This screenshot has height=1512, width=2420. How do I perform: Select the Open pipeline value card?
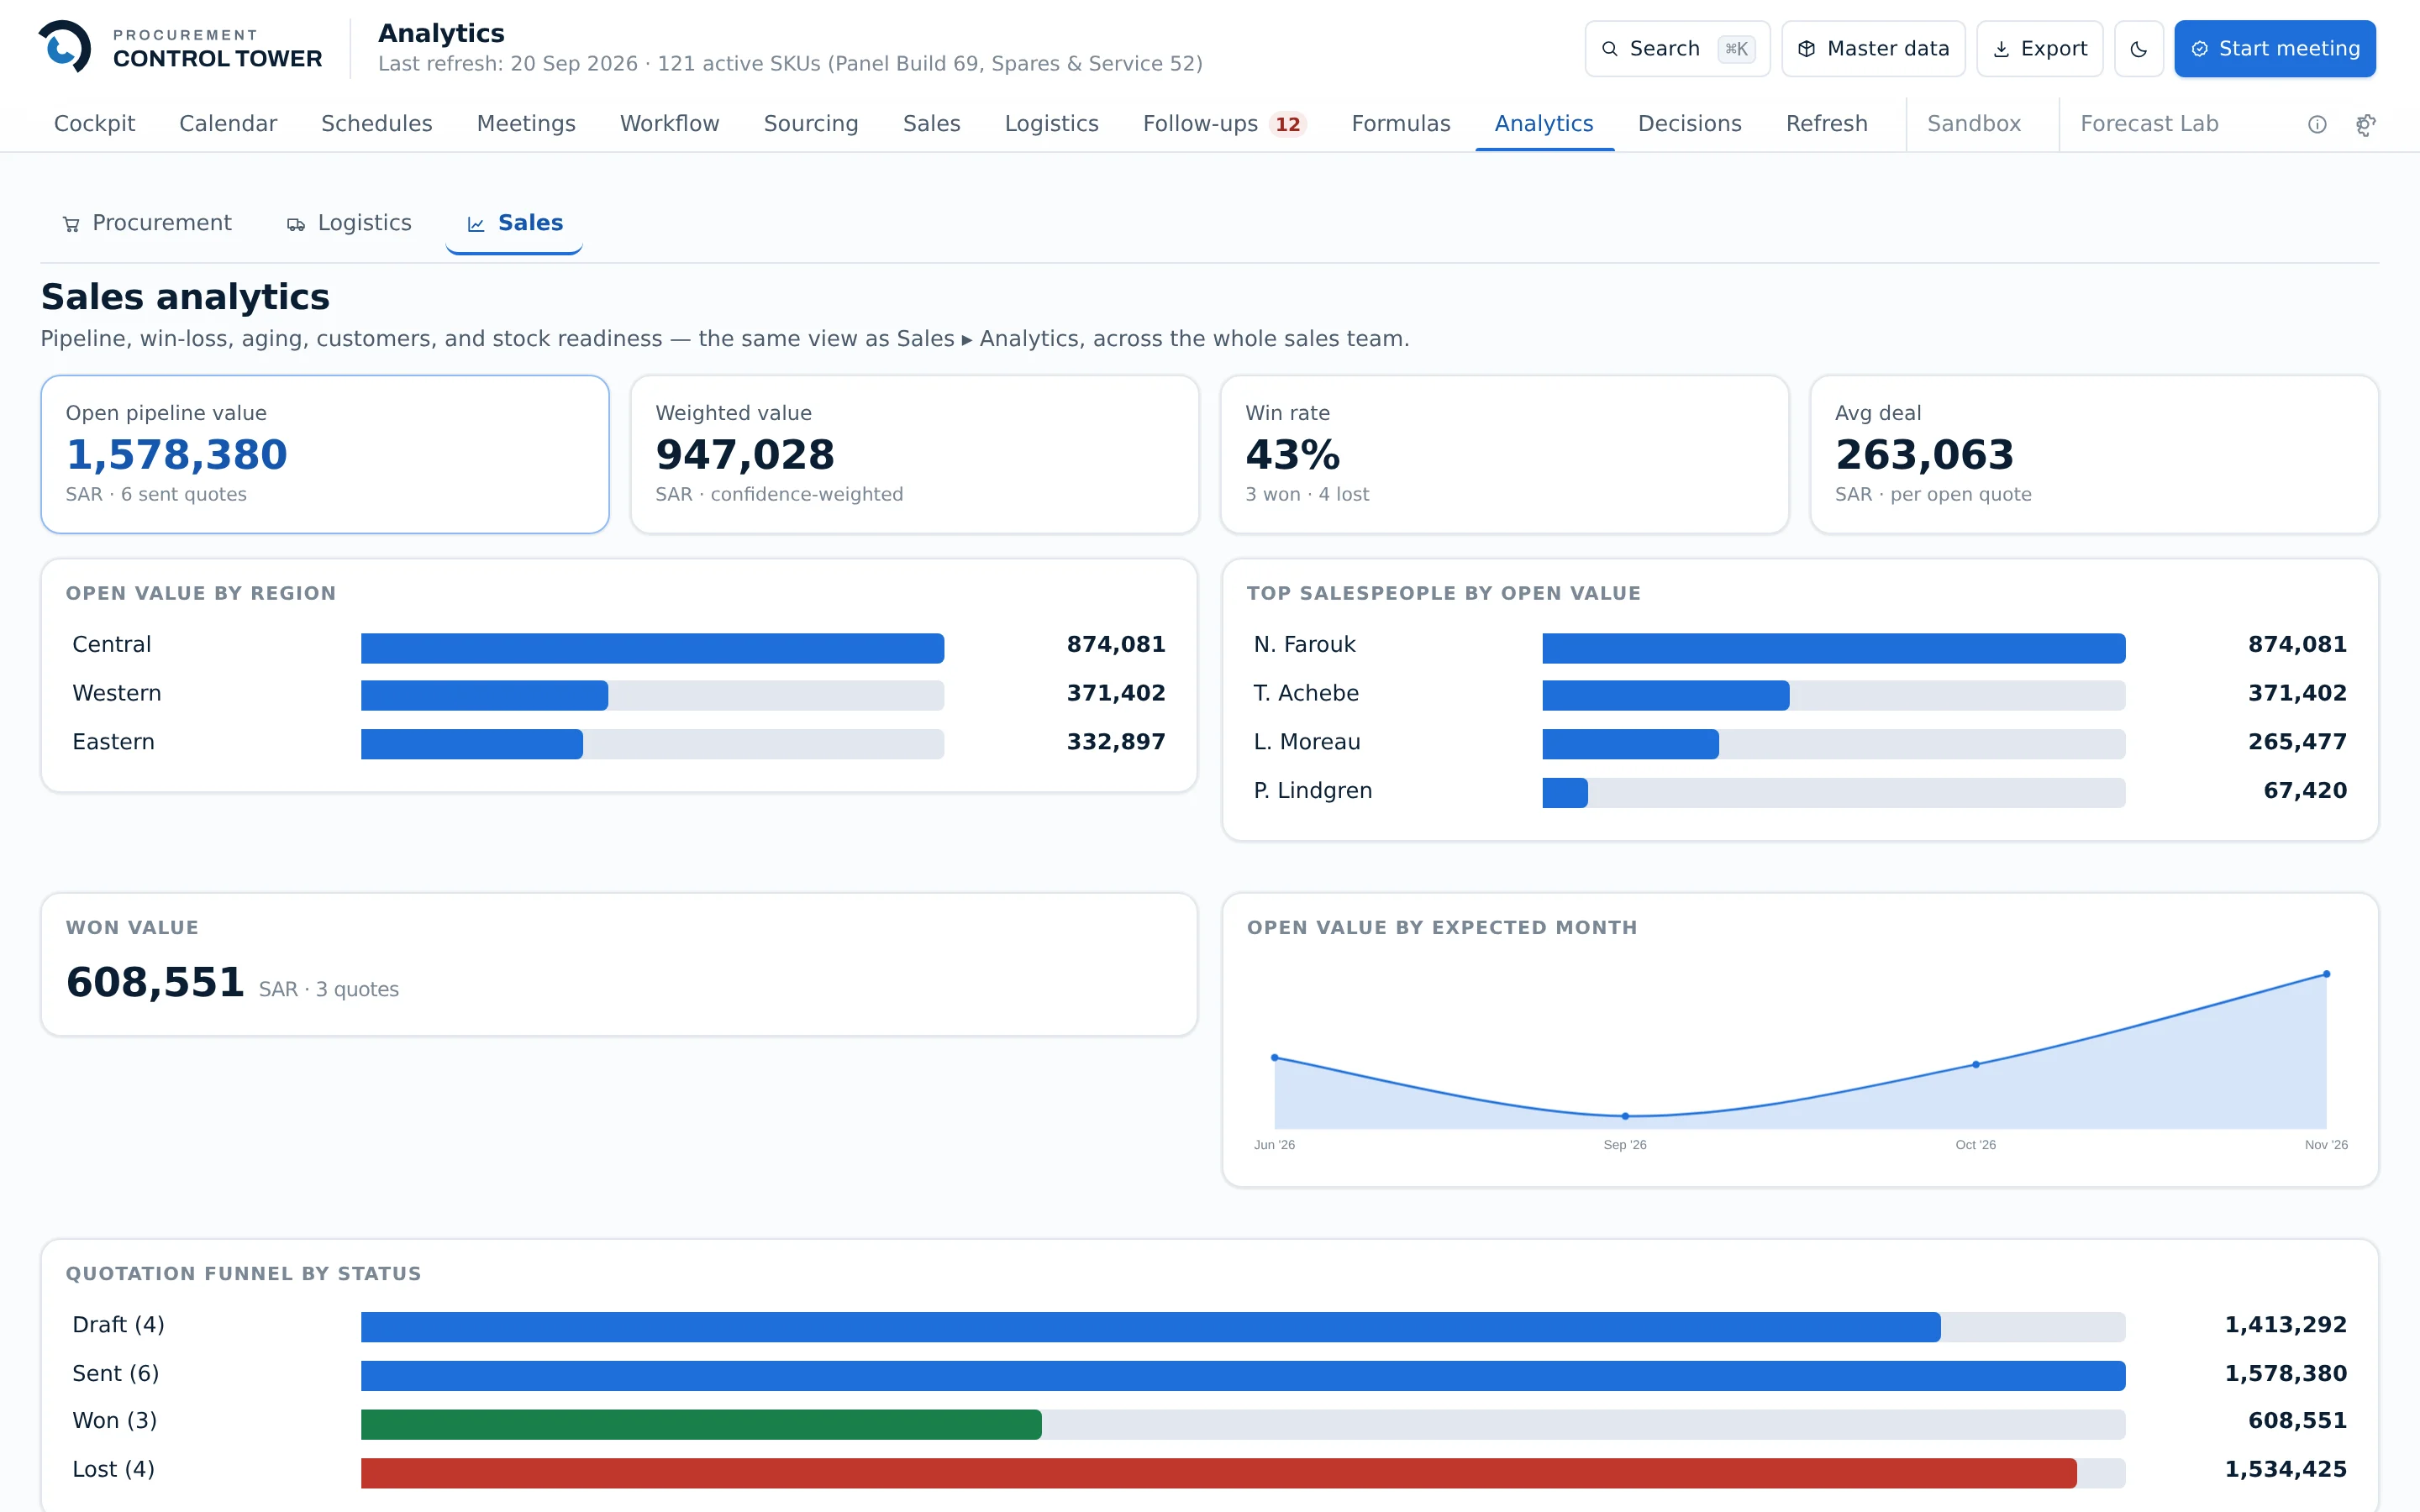pos(325,454)
